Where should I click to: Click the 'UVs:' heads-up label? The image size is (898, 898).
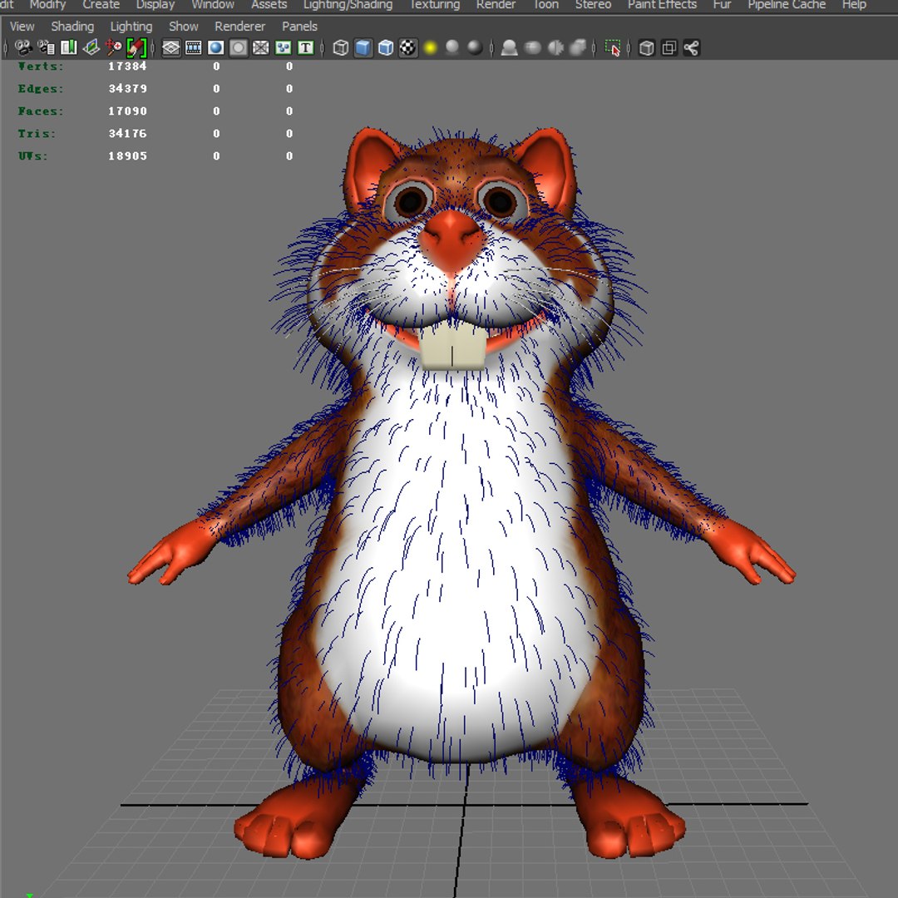(32, 155)
